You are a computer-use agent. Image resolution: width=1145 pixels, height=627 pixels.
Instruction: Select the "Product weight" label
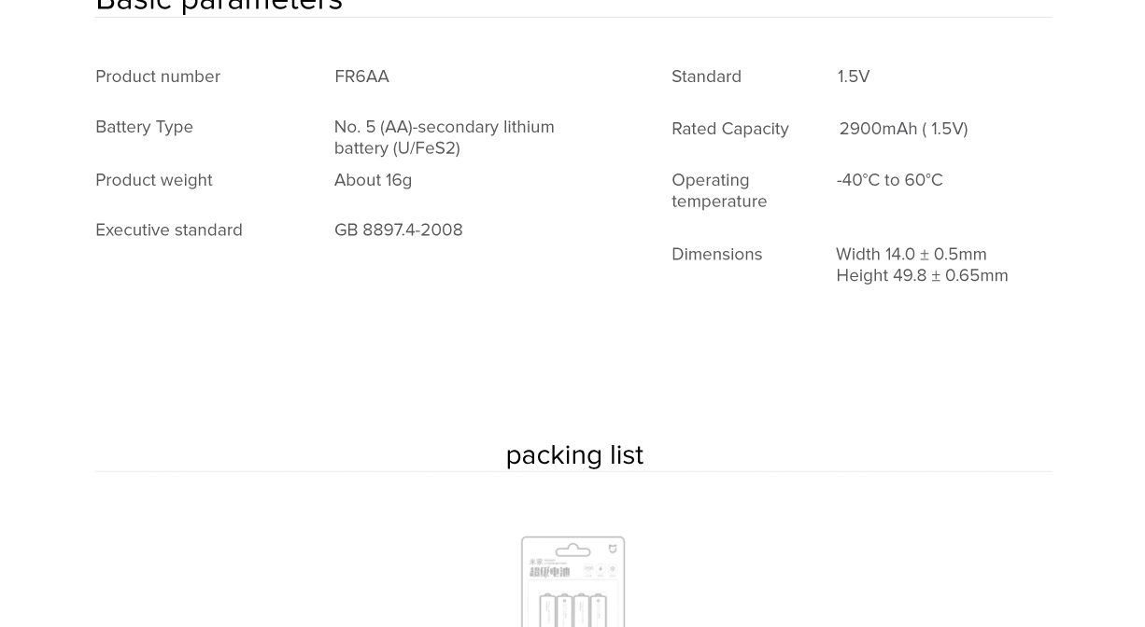tap(153, 180)
